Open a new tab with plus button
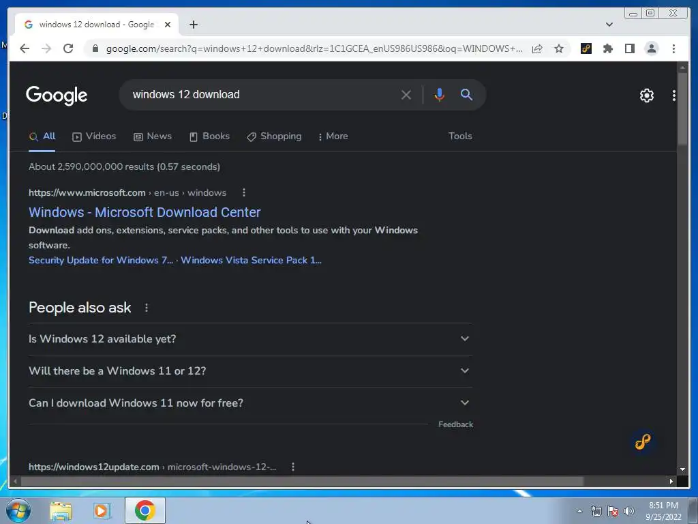Screen dimensions: 698x524 [193, 25]
